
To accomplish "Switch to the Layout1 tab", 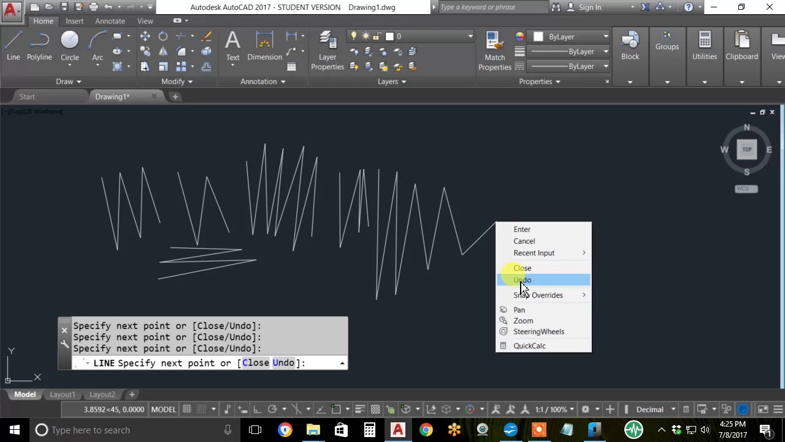I will tap(63, 394).
